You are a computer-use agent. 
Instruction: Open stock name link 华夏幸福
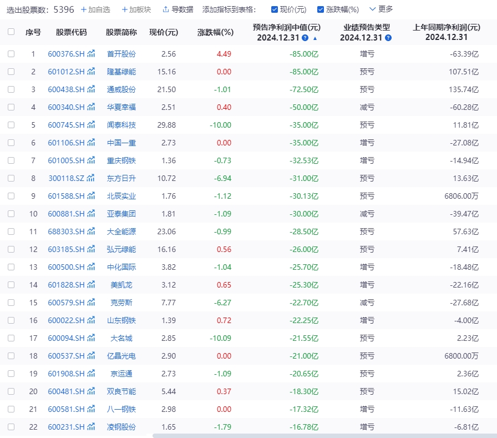(x=121, y=107)
